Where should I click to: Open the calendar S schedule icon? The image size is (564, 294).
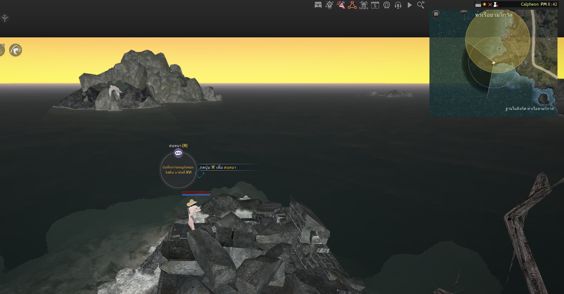[375, 5]
